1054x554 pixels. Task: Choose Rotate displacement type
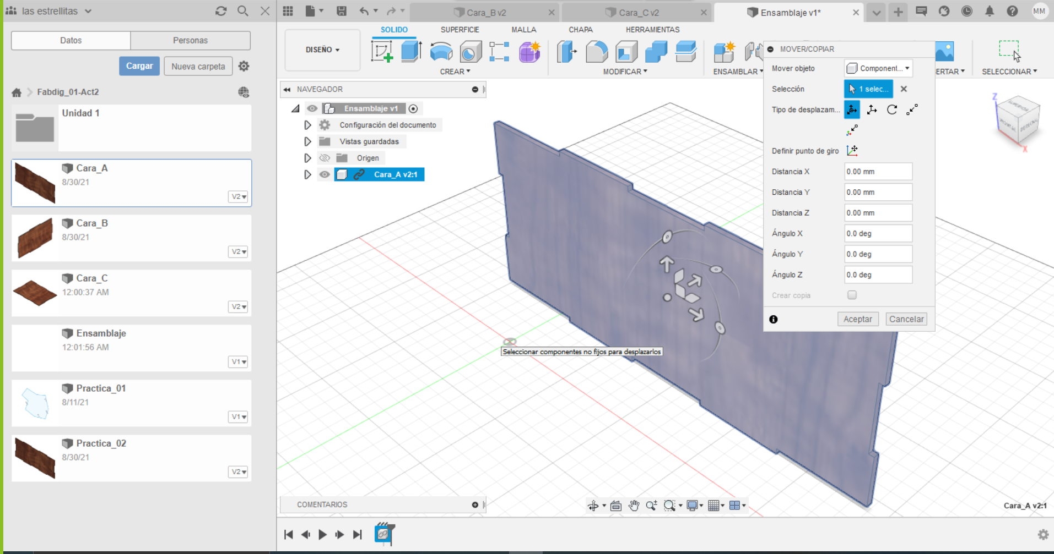click(x=892, y=109)
